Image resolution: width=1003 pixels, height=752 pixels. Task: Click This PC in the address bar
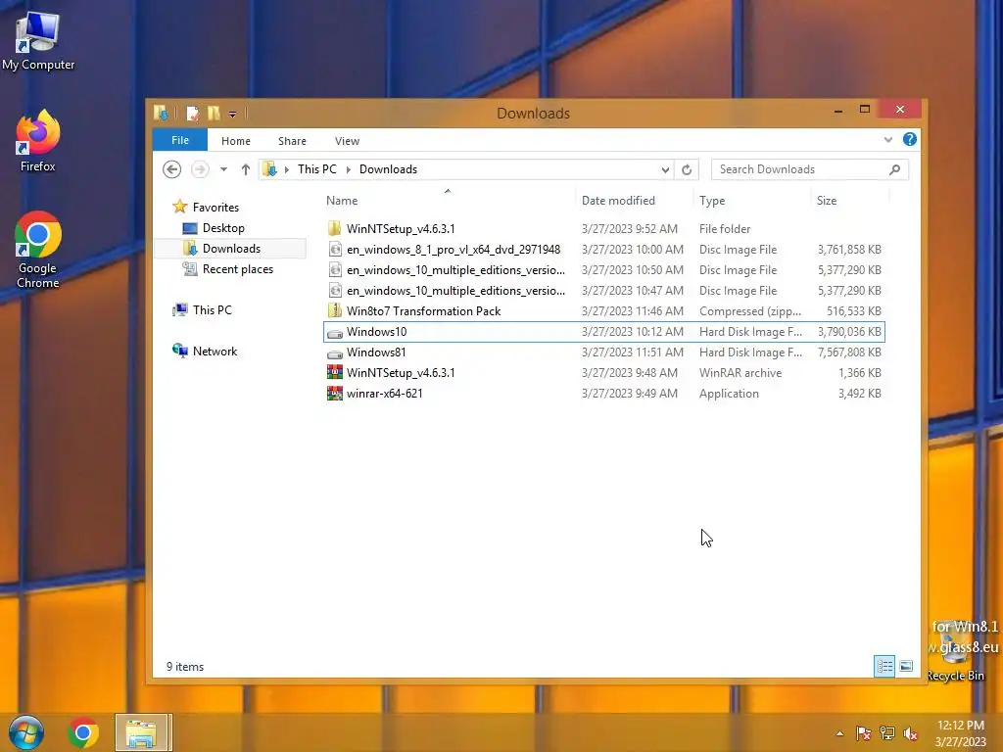tap(316, 168)
